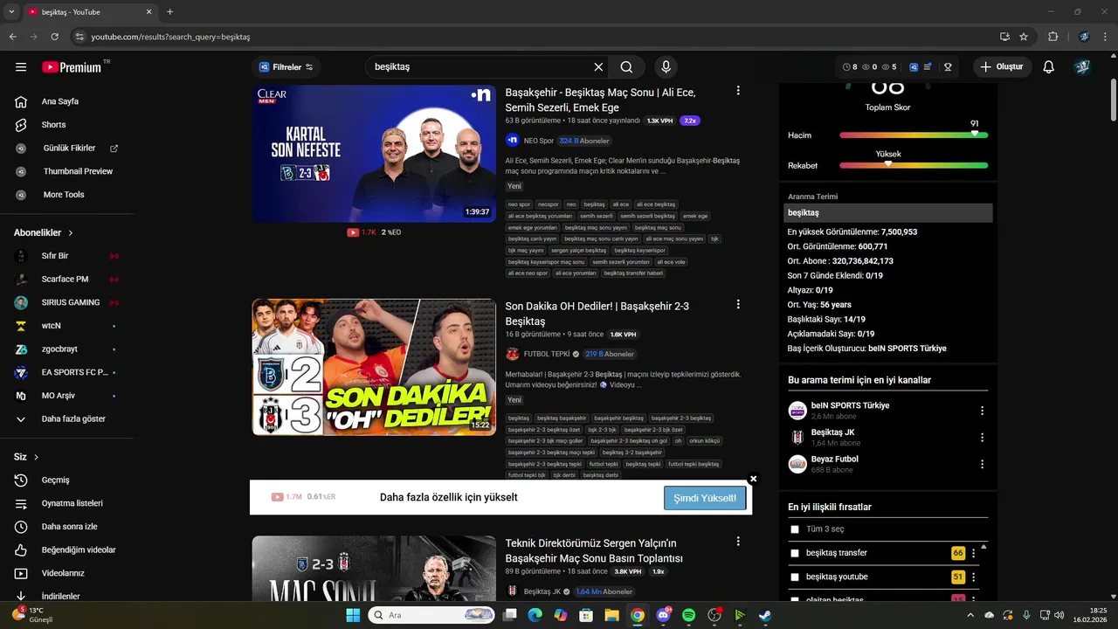
Task: Expand the Abonelikler section chevron
Action: [x=71, y=233]
